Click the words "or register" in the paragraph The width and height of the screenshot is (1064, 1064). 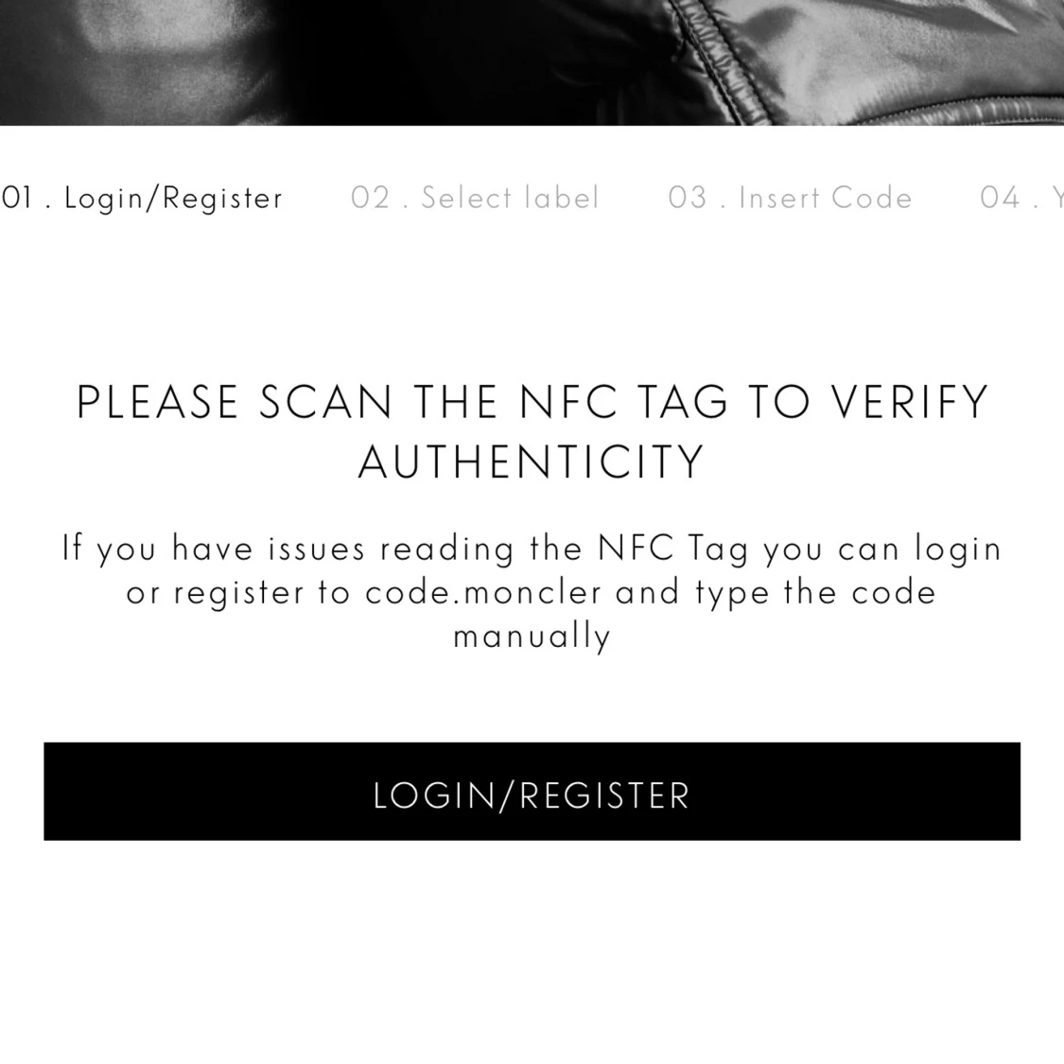[215, 593]
